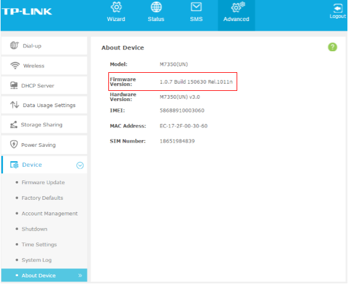Screen dimensions: 348x284
Task: Click the Power Saving shield icon
Action: click(x=14, y=144)
